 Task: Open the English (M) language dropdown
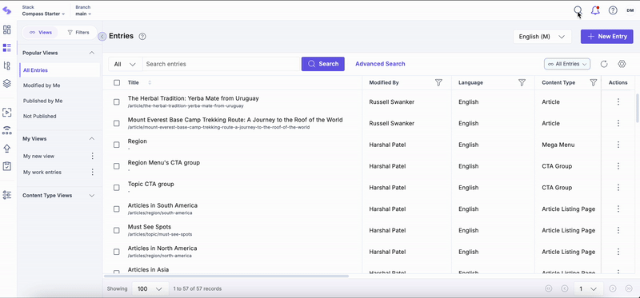click(542, 37)
